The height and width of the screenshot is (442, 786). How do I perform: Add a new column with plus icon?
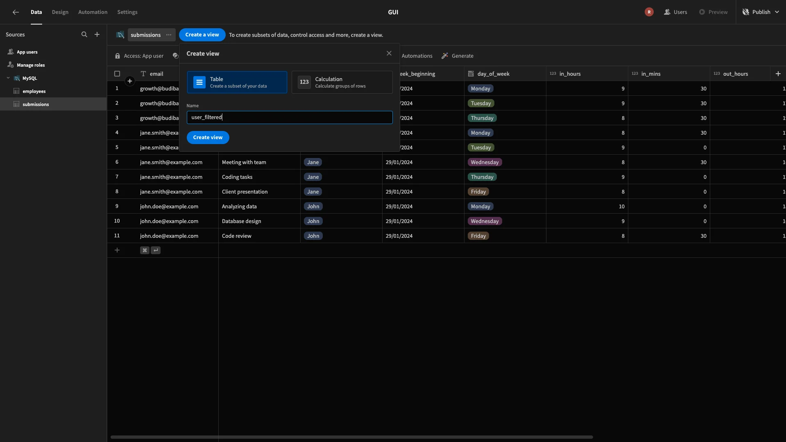[x=778, y=74]
